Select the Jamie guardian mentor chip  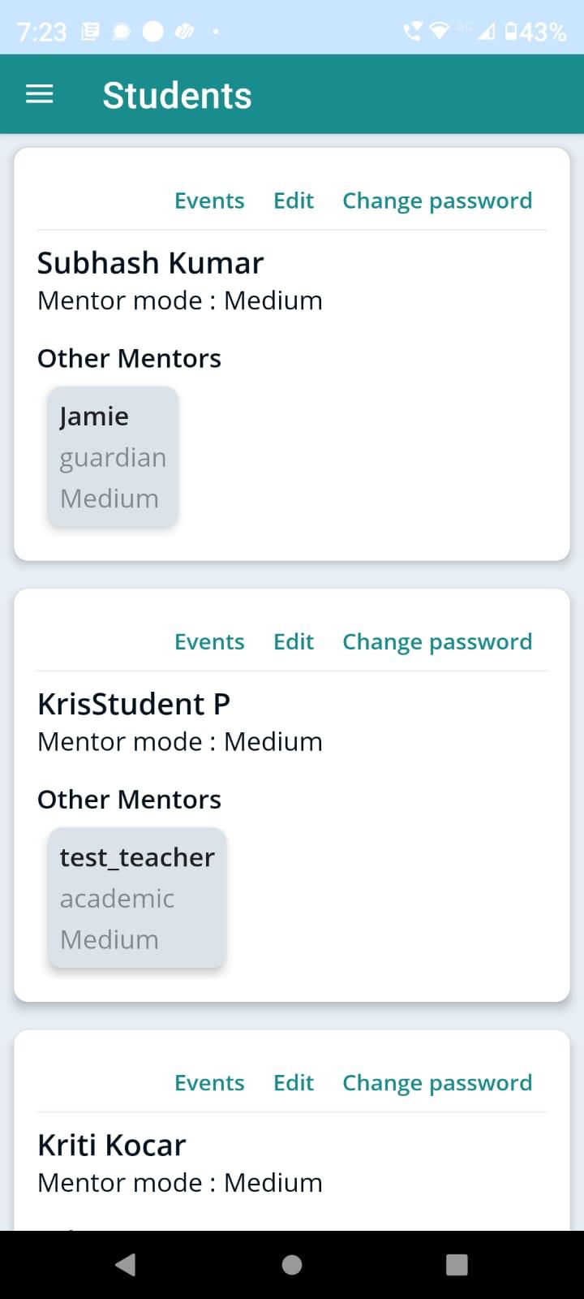click(x=113, y=457)
